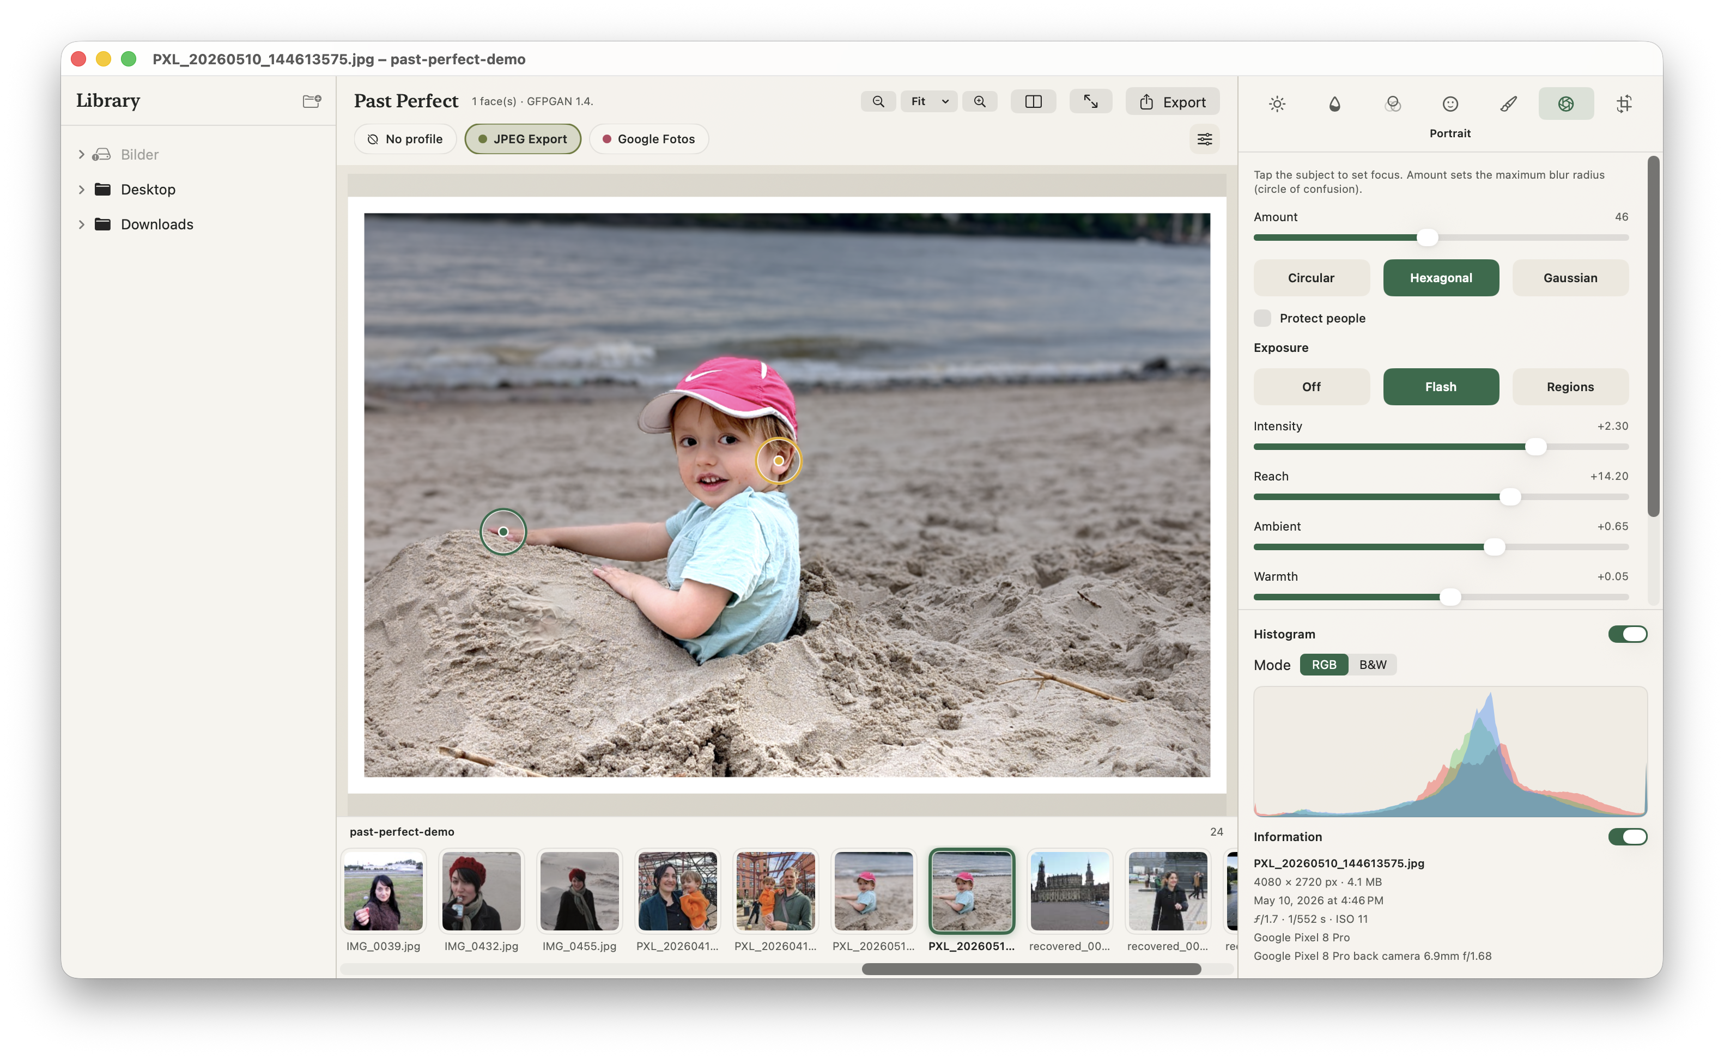Open the color droplet icon tab
1724x1059 pixels.
[x=1334, y=104]
